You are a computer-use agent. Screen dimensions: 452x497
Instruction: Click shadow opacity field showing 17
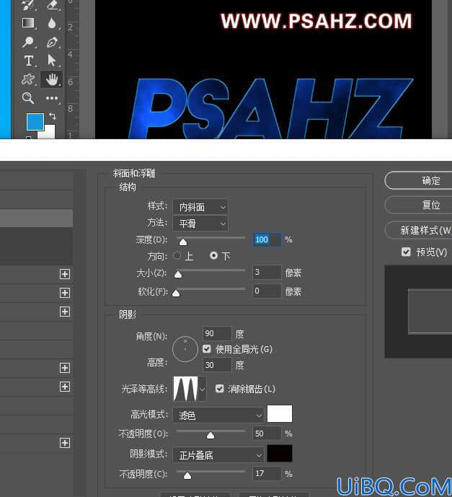[x=267, y=473]
